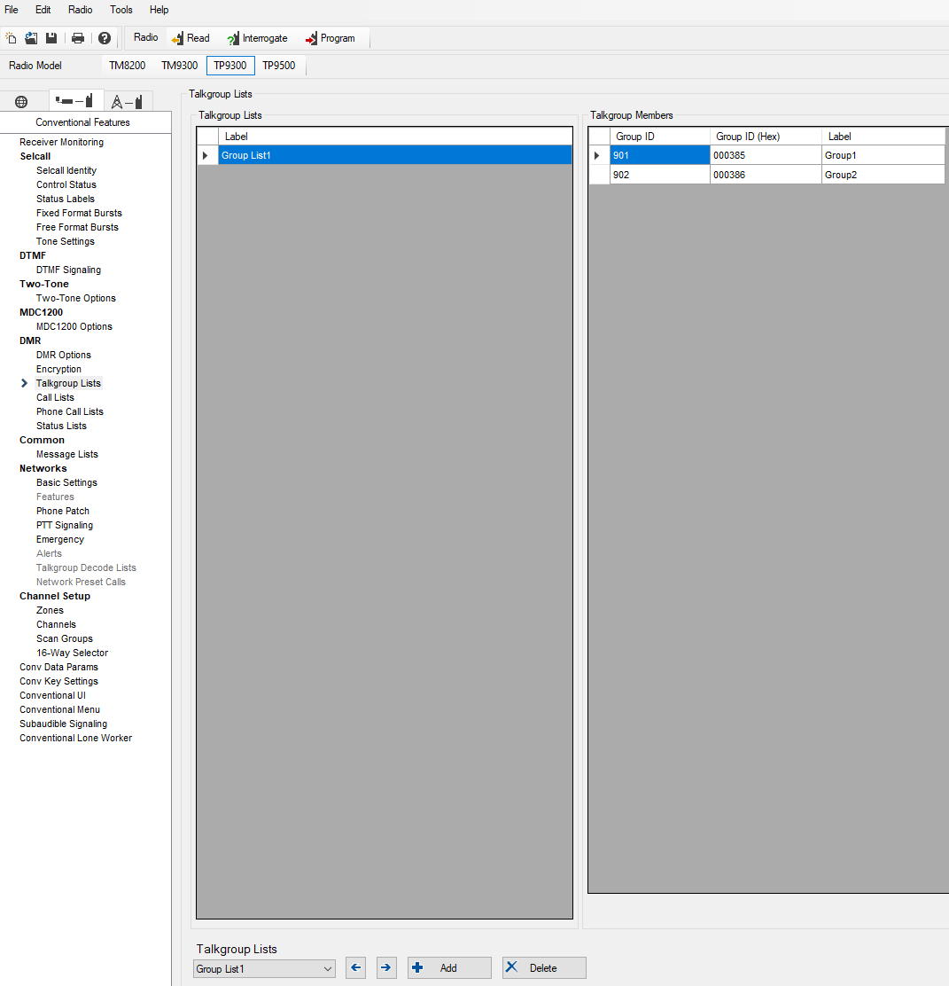Screen dimensions: 949x986
Task: Select Group ID 902 cell
Action: click(660, 175)
